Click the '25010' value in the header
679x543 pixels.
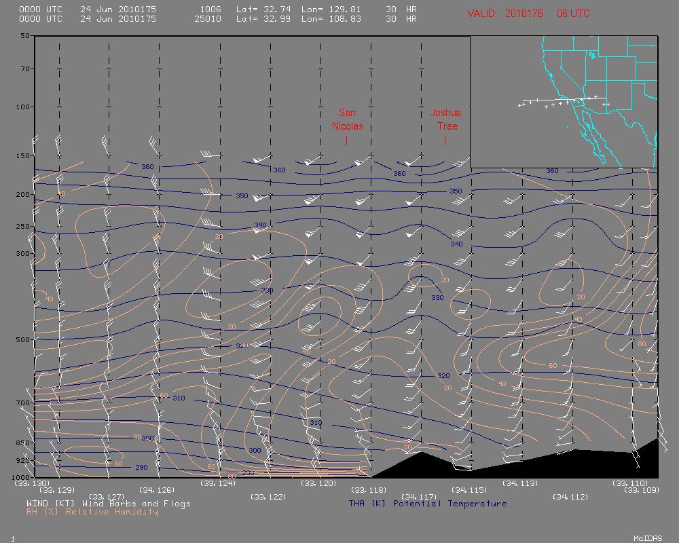pyautogui.click(x=208, y=18)
